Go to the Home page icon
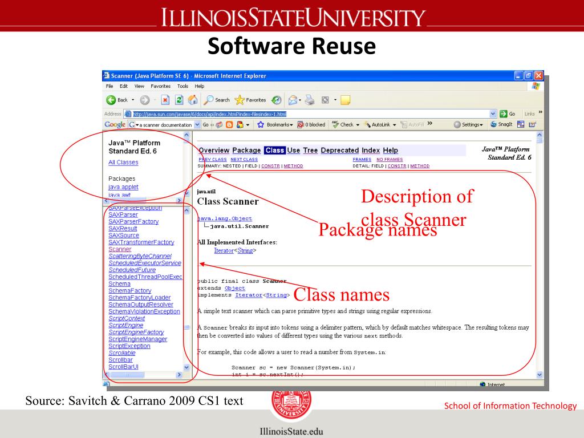Image resolution: width=584 pixels, height=438 pixels. pyautogui.click(x=193, y=100)
